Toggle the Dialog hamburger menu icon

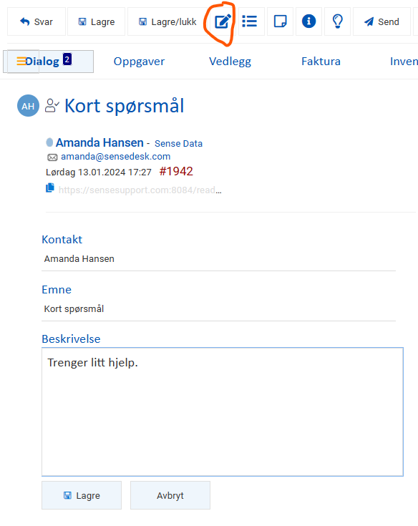pos(21,61)
